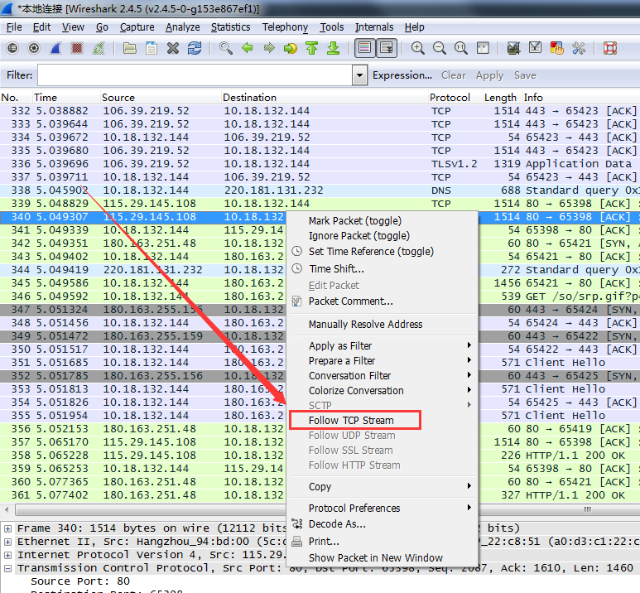Screen dimensions: 640x593
Task: Choose Packet Comment... entry
Action: click(350, 301)
